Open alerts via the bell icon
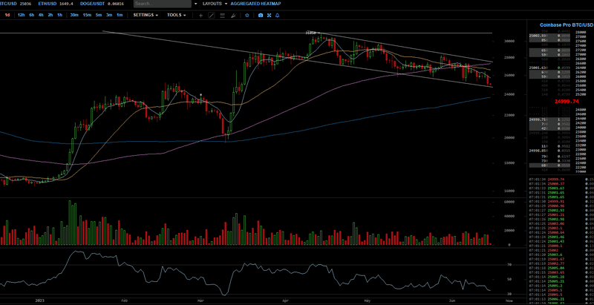The height and width of the screenshot is (305, 594). point(277,15)
